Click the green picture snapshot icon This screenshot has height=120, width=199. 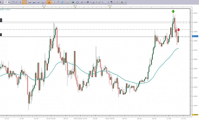[73, 2]
